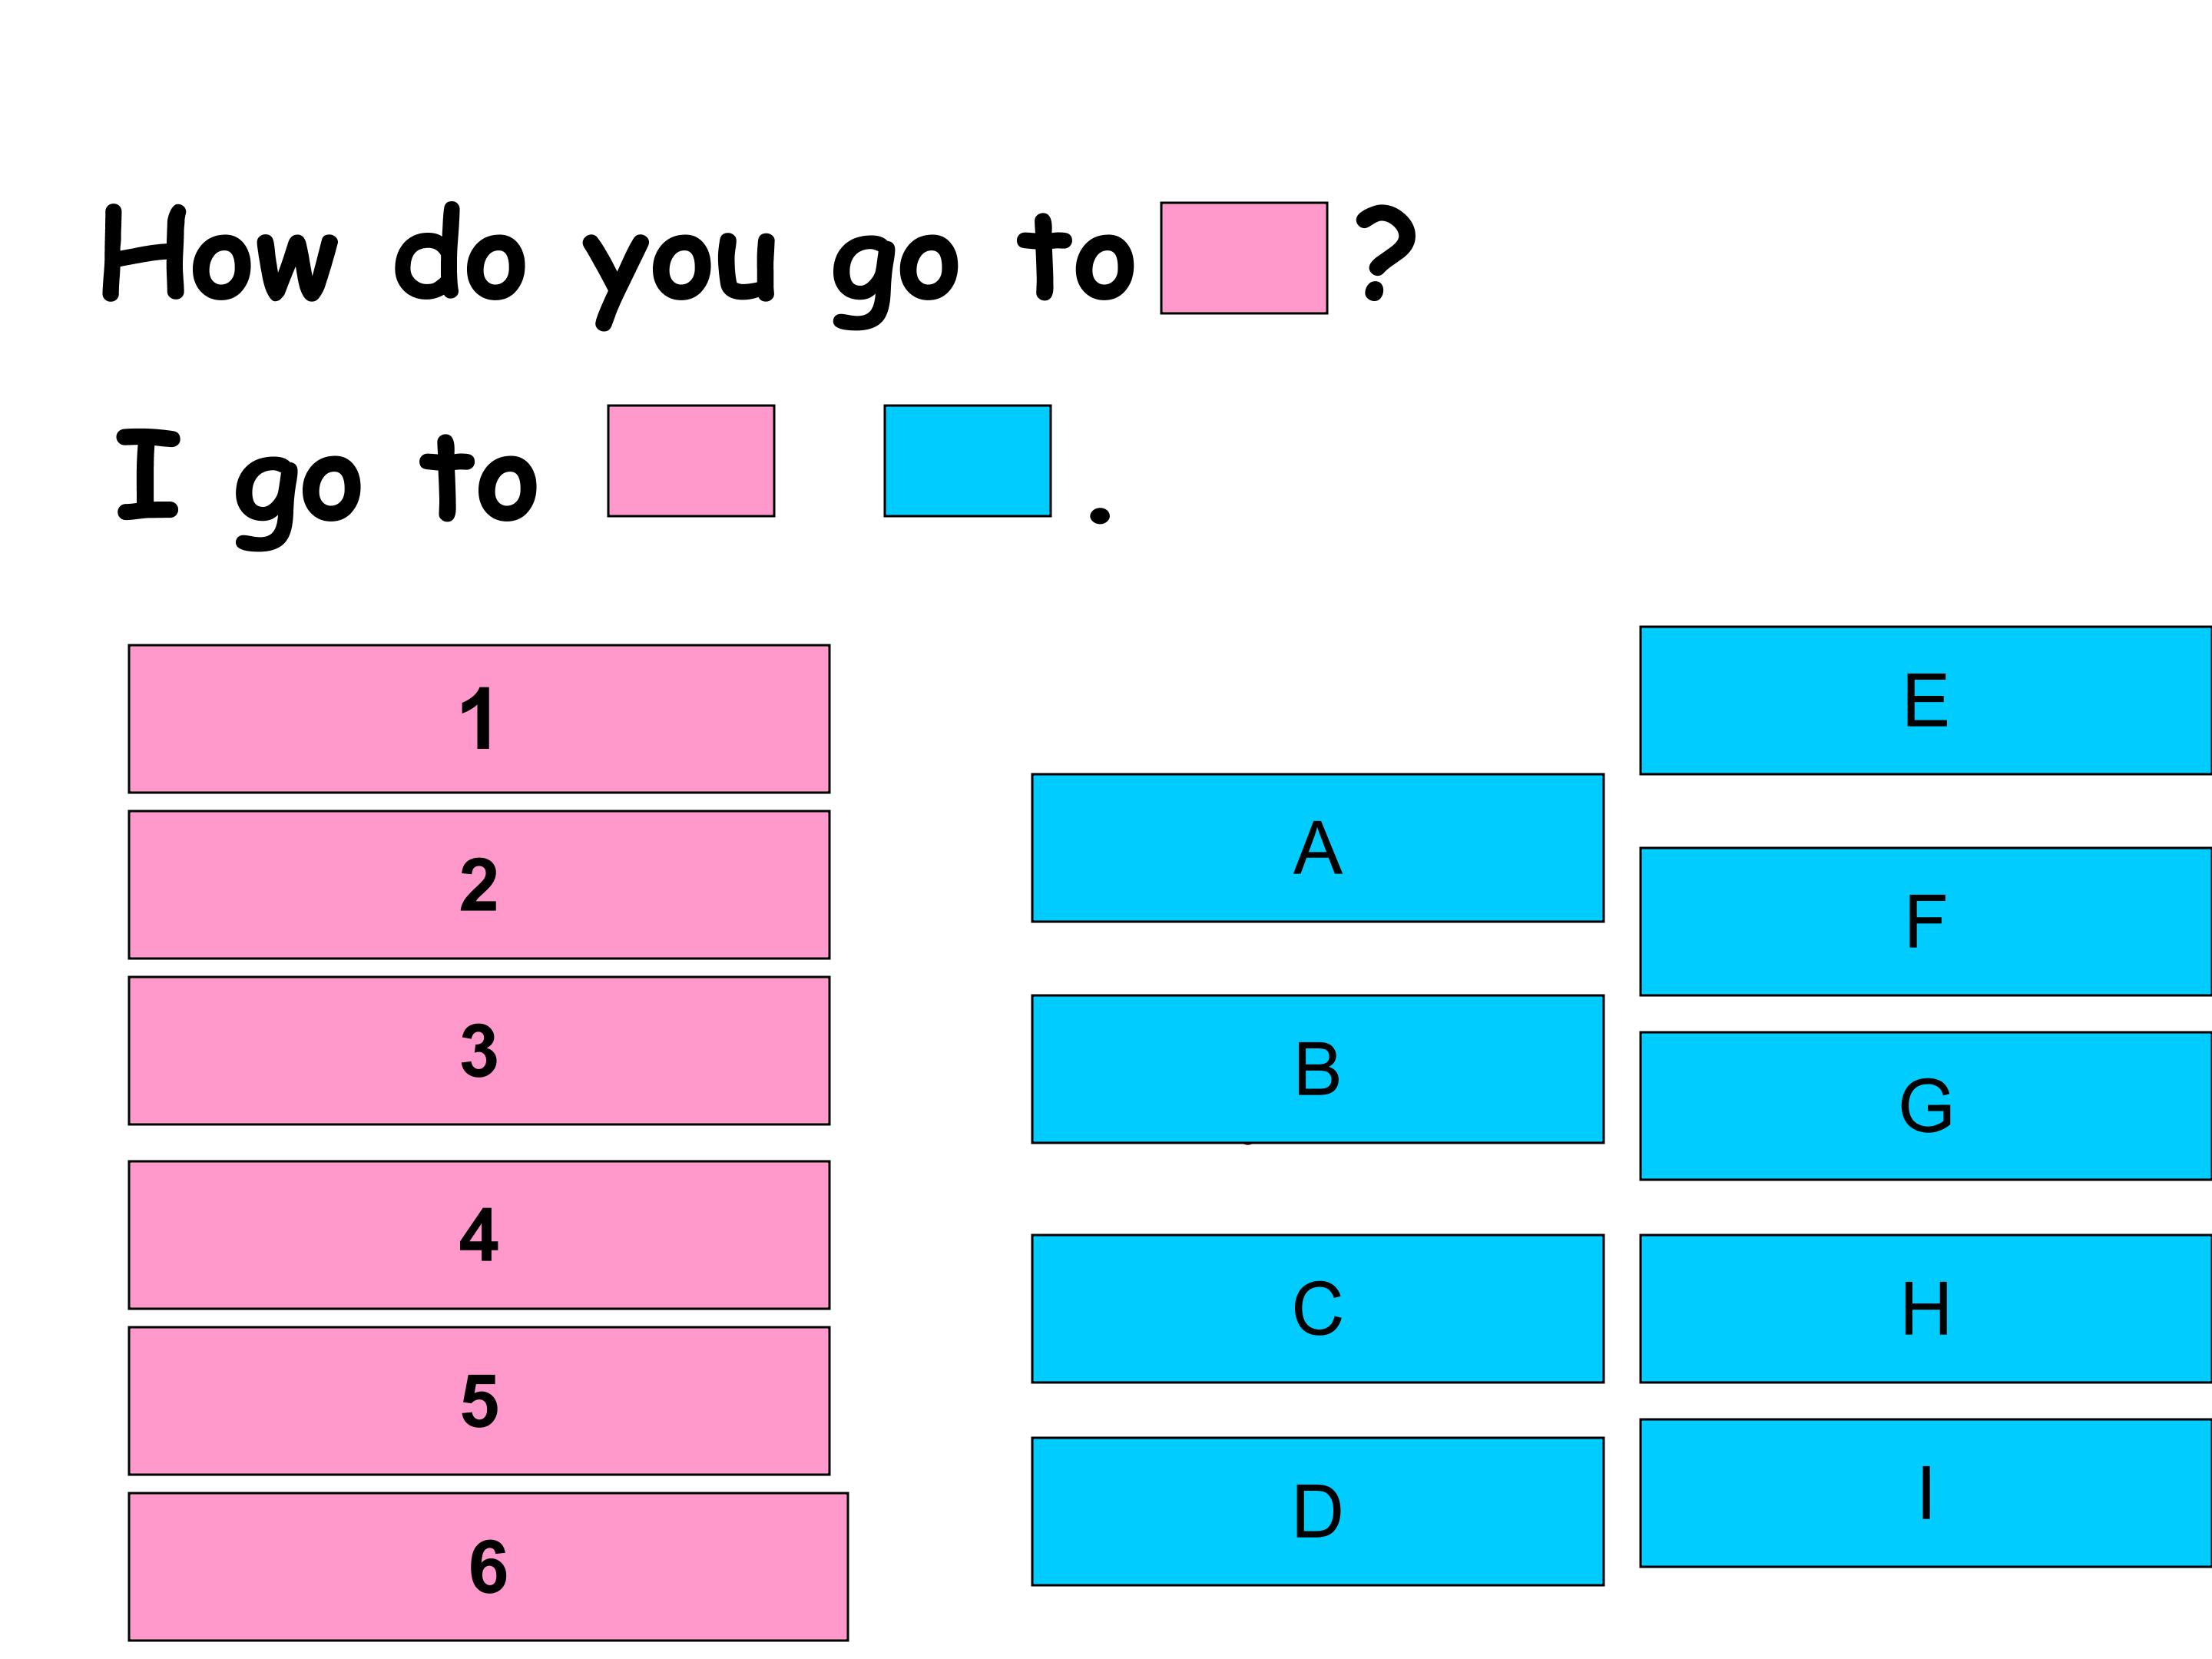Choose the blue box labeled B
Image resolution: width=2212 pixels, height=1659 pixels.
[x=1317, y=1068]
